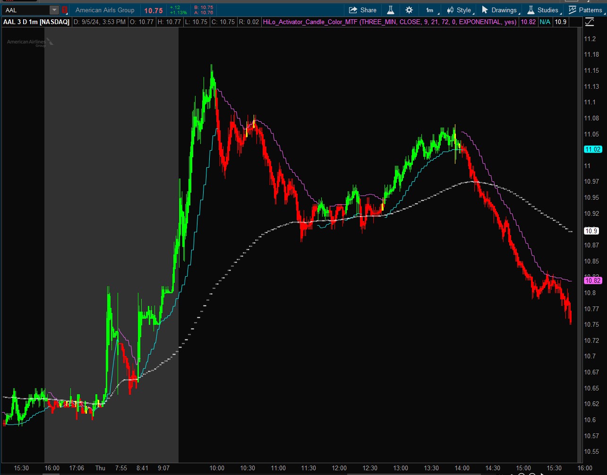Click the Drawings cursor arrow icon
The width and height of the screenshot is (607, 475).
[x=485, y=10]
